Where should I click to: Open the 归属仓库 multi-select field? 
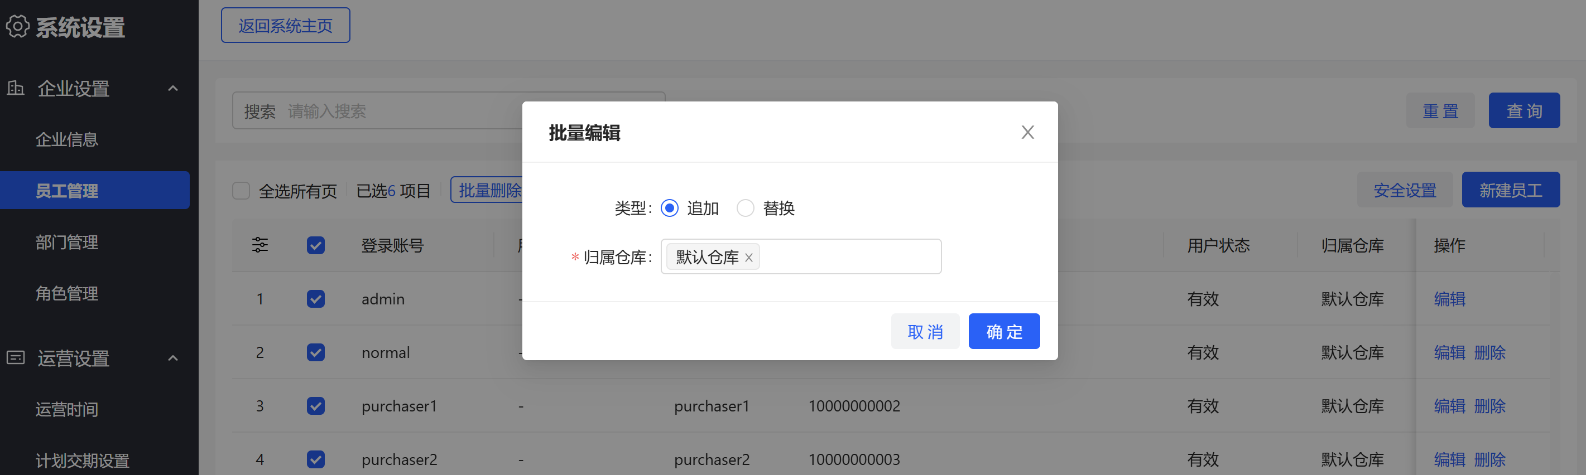(800, 256)
